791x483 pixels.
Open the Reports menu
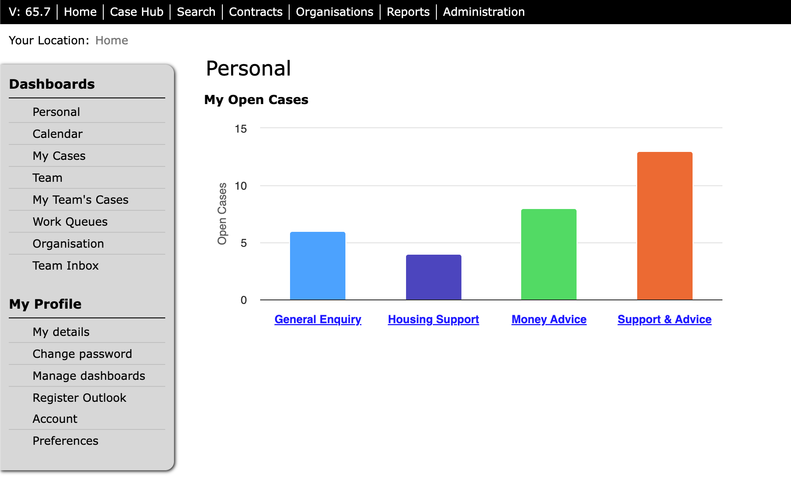(408, 12)
